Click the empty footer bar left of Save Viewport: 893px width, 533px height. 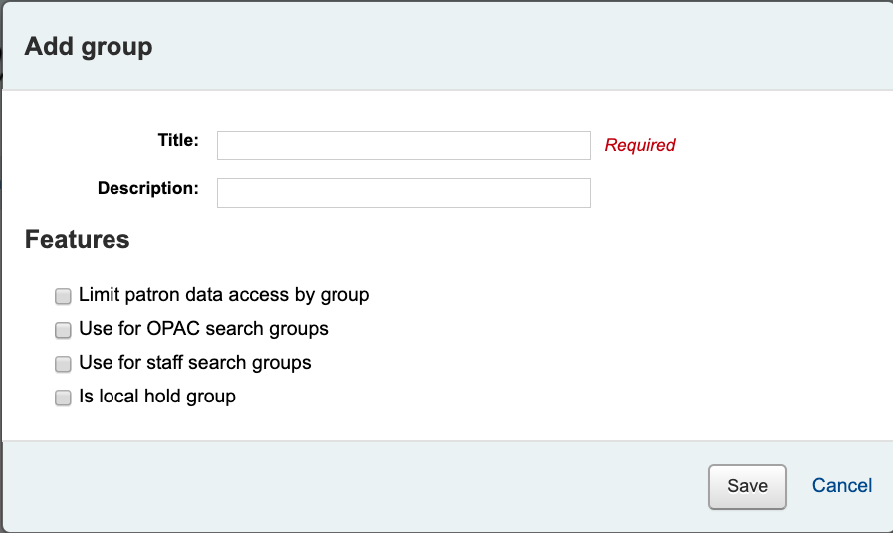[x=348, y=486]
